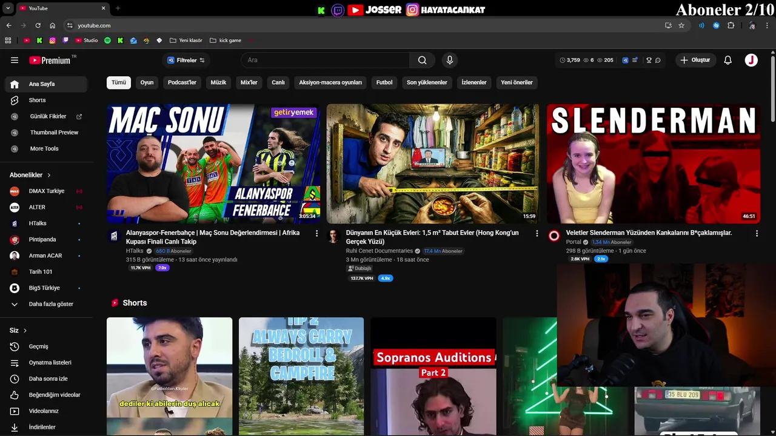Open the Instagram bookmark in bookmarks bar
Image resolution: width=776 pixels, height=436 pixels.
53,41
